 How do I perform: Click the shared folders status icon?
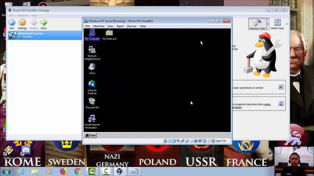coord(191,141)
